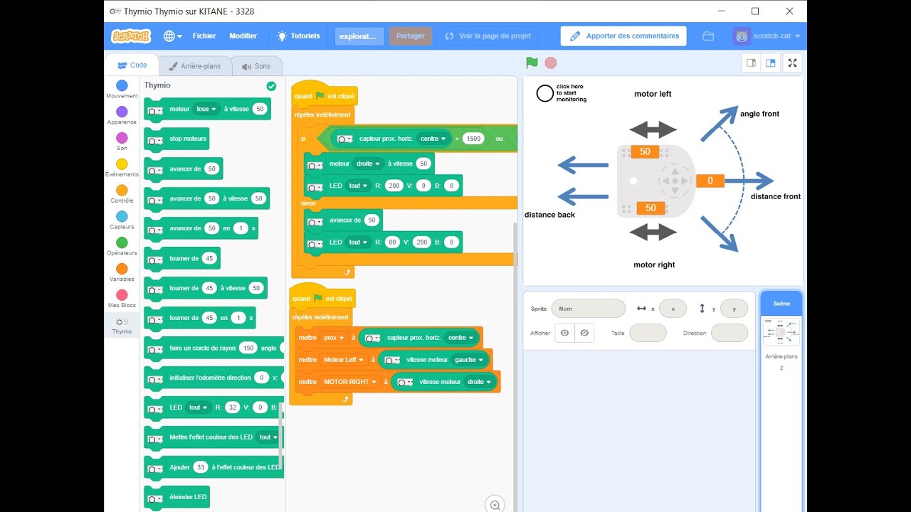Click the zoom in magnifier on workspace
911x512 pixels.
[495, 506]
